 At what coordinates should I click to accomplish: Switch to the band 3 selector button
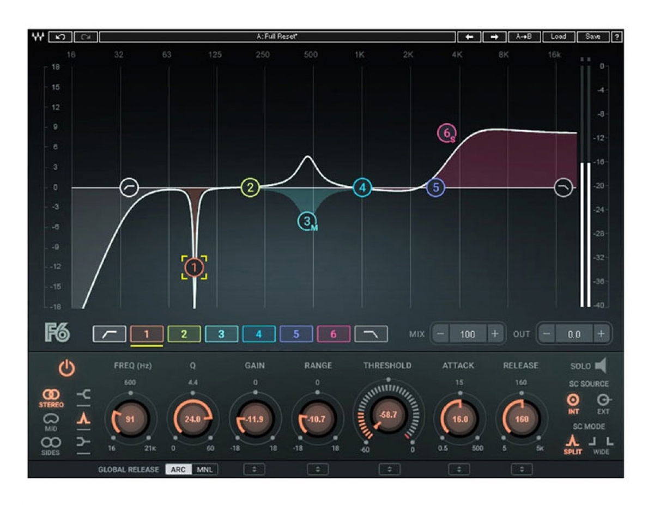(221, 334)
